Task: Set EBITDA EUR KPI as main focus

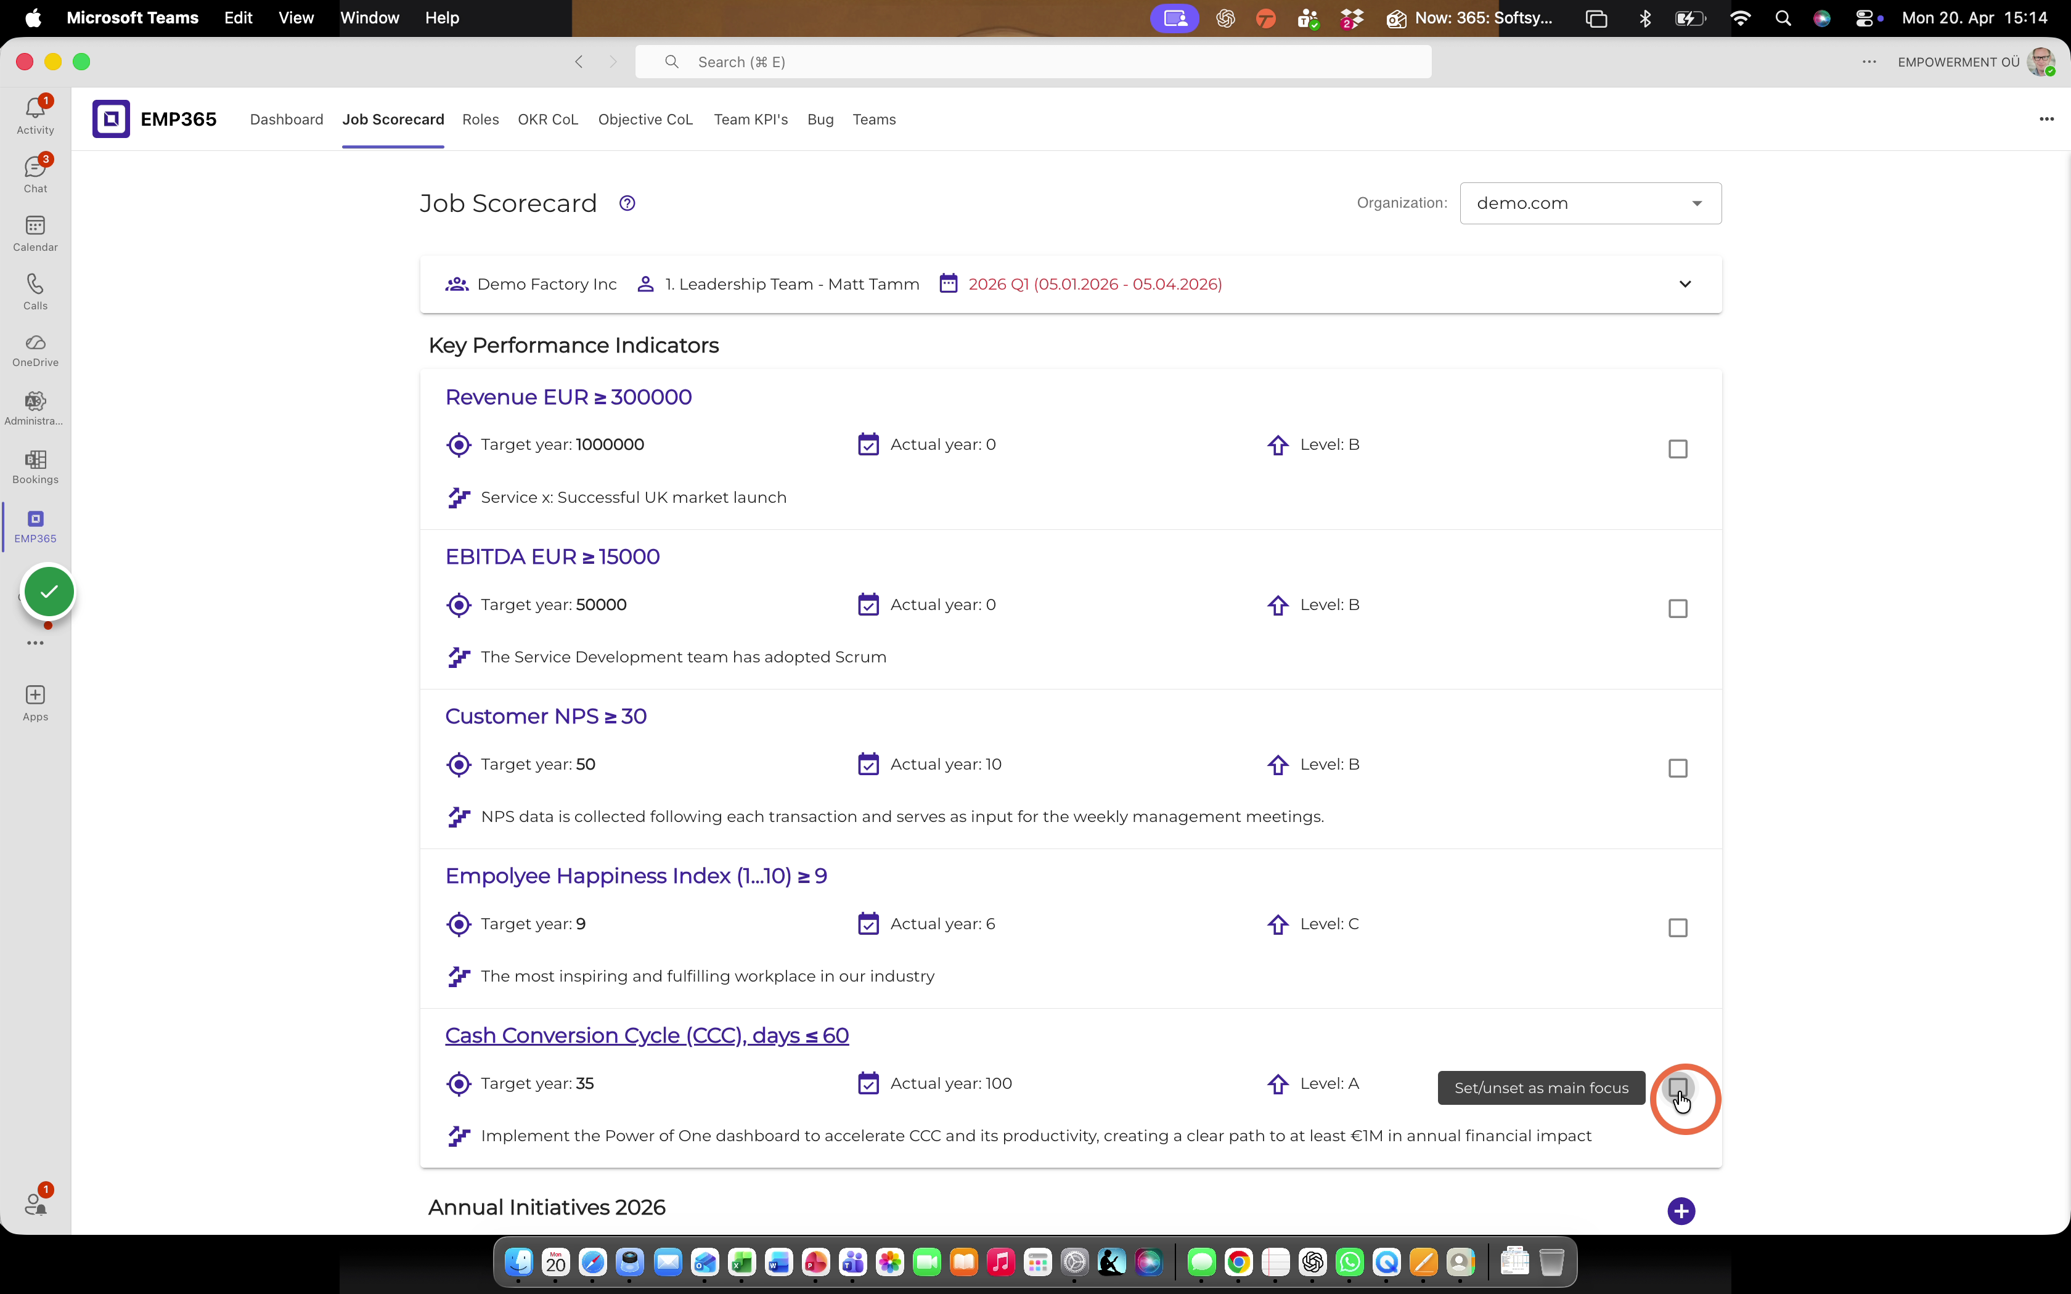Action: 1677,609
